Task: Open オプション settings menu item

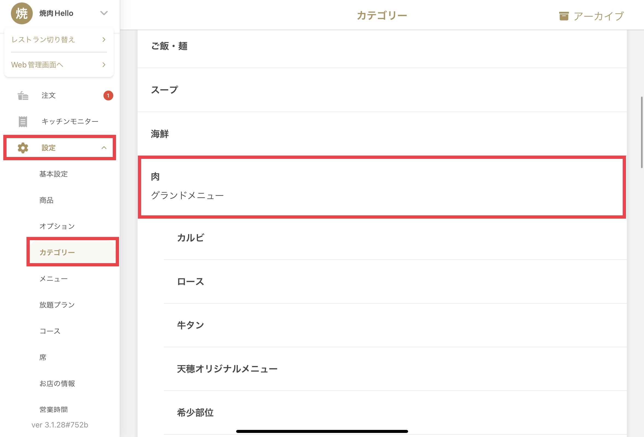Action: 57,226
